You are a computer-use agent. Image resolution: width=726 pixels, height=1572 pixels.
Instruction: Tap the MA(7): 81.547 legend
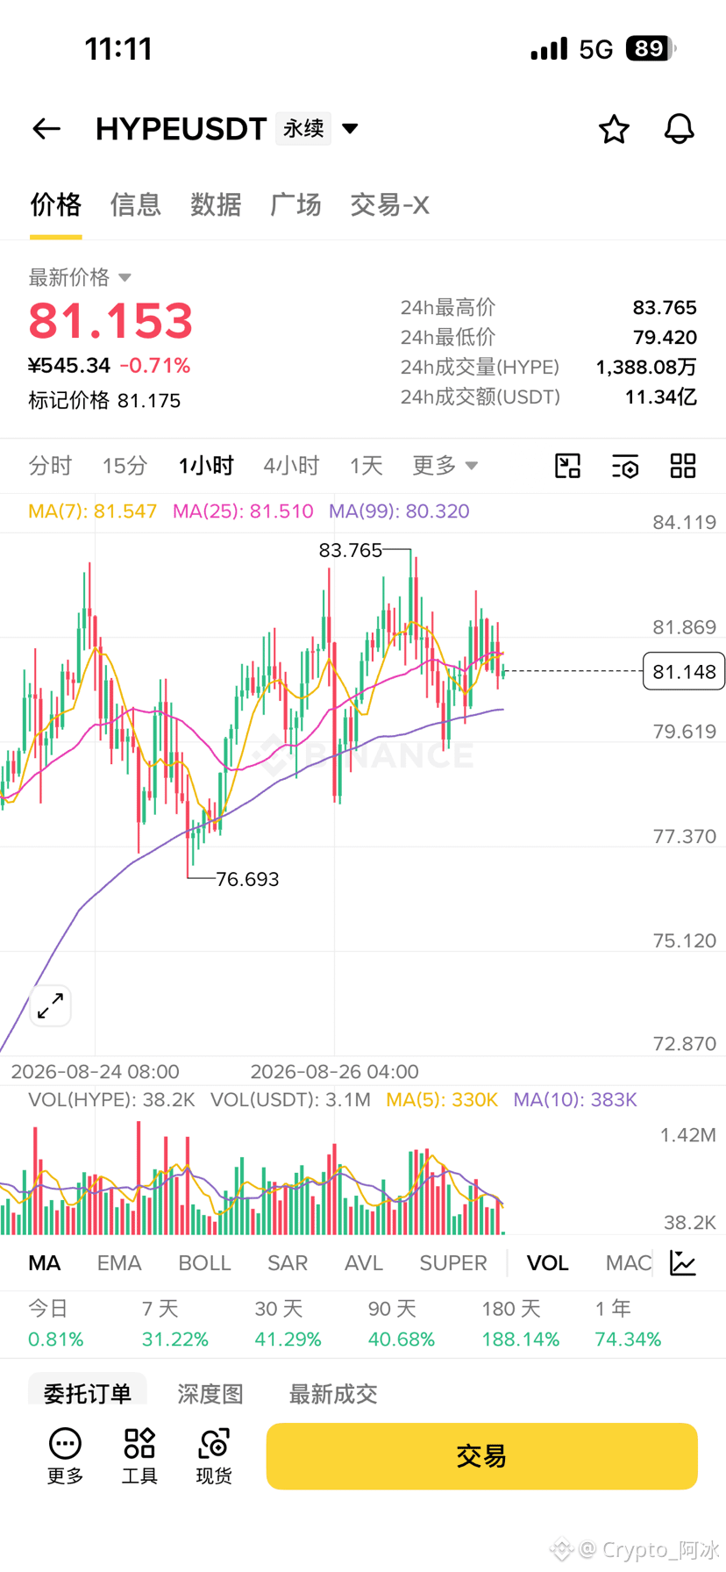(x=93, y=511)
